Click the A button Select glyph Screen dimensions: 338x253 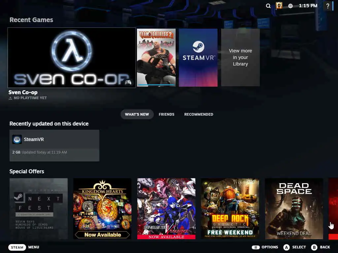[x=286, y=247]
